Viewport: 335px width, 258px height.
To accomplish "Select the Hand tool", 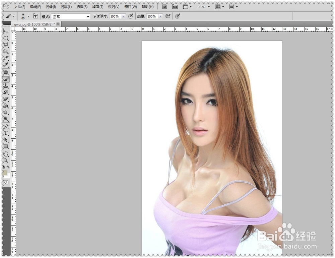I will (6, 154).
